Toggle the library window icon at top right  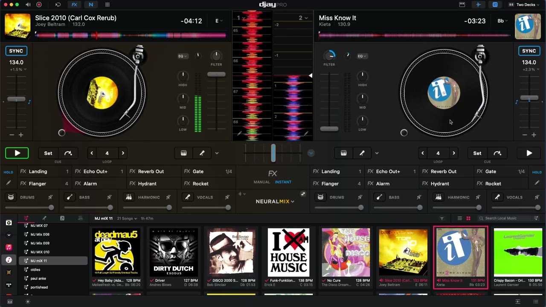(462, 5)
